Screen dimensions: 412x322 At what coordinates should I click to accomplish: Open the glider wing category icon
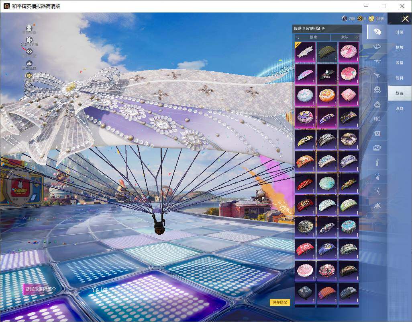(377, 47)
